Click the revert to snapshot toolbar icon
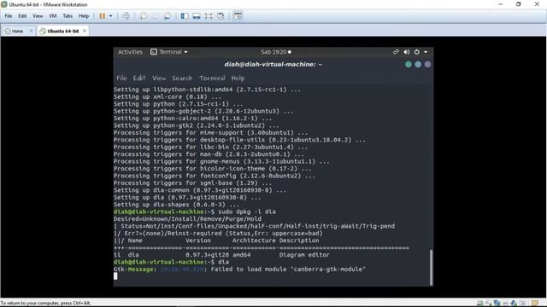The width and height of the screenshot is (547, 307). point(156,16)
